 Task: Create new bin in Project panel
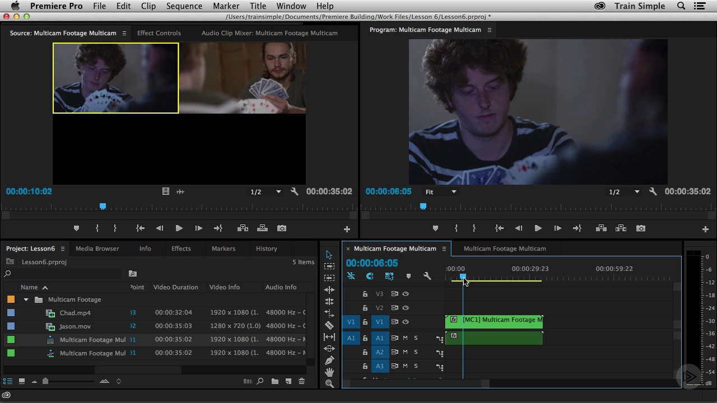(x=275, y=381)
